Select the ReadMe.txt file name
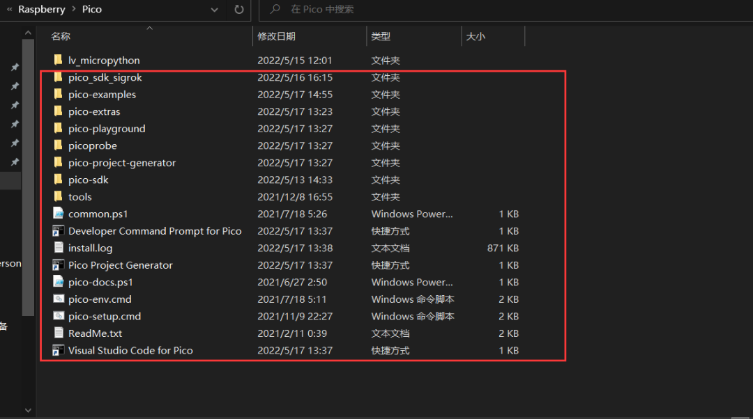 tap(95, 333)
